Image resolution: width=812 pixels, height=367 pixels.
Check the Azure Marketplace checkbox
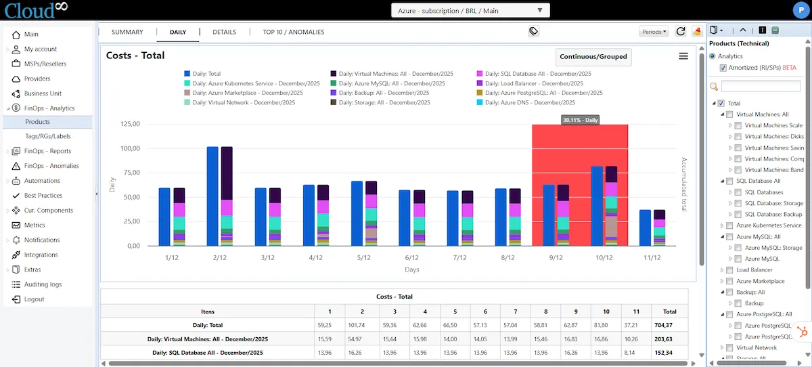click(x=729, y=281)
